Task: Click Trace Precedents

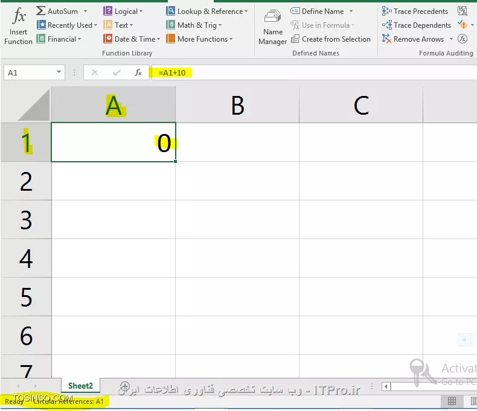Action: click(415, 11)
